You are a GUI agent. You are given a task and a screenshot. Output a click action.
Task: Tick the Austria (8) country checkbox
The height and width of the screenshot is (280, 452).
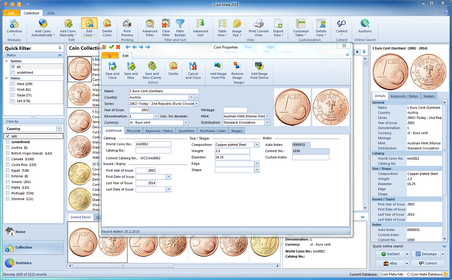8,147
